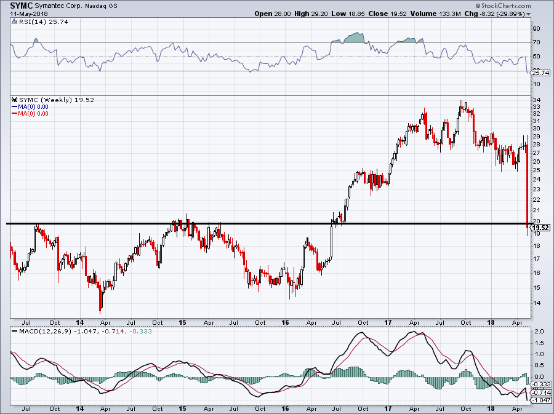
Task: Click the StockCharts.com watermark link
Action: coord(503,6)
